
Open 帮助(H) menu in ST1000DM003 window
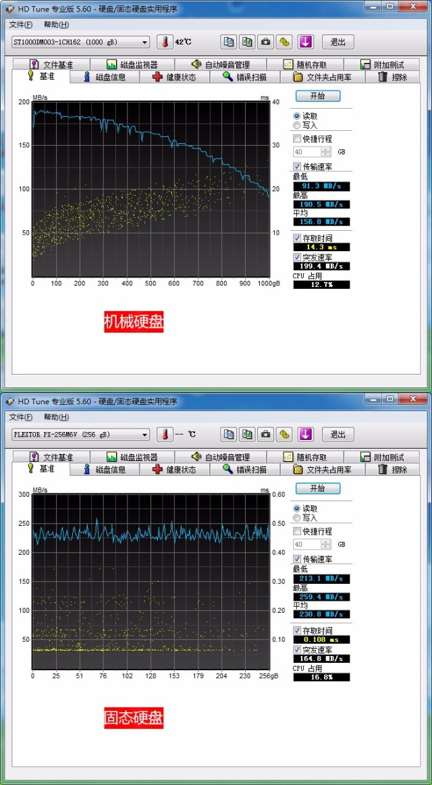pos(56,24)
